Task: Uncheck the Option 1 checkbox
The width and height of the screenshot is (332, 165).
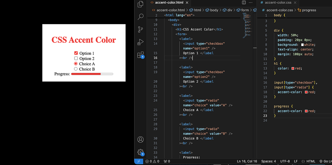Action: pos(76,53)
